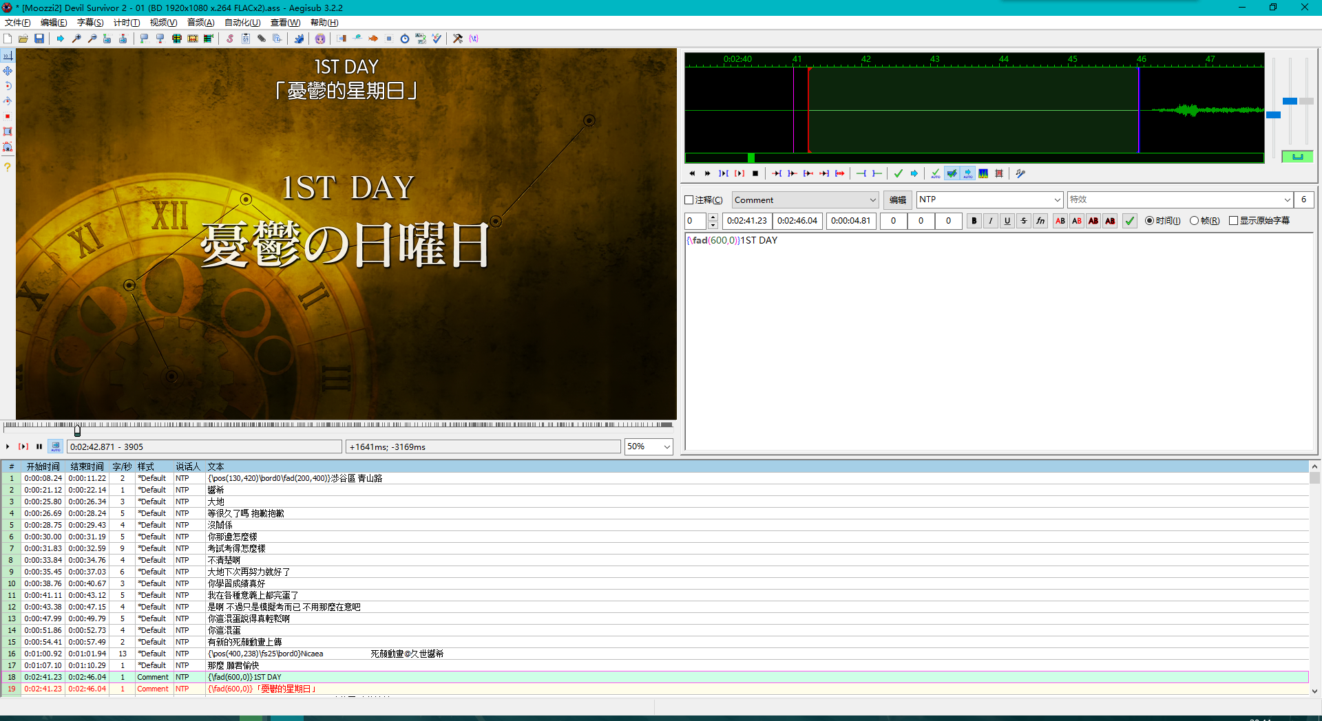Open the Translation Assistant fish icon

point(373,39)
